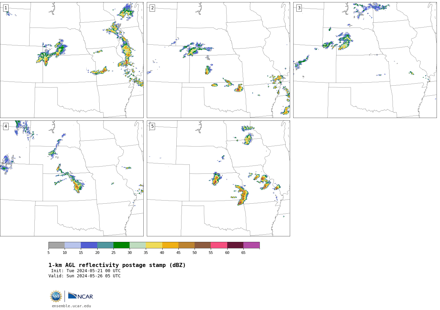Click the maroon 60-65 dBZ swatch
This screenshot has height=310, width=440.
(235, 245)
